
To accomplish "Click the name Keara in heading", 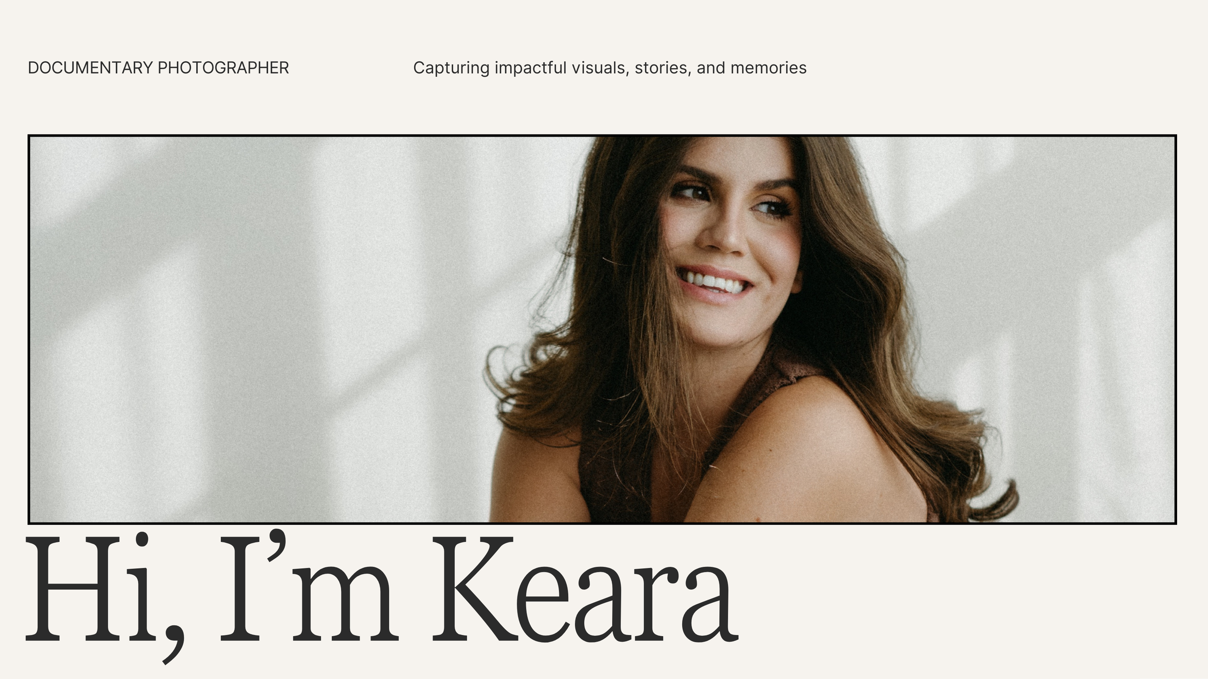I will (x=585, y=589).
